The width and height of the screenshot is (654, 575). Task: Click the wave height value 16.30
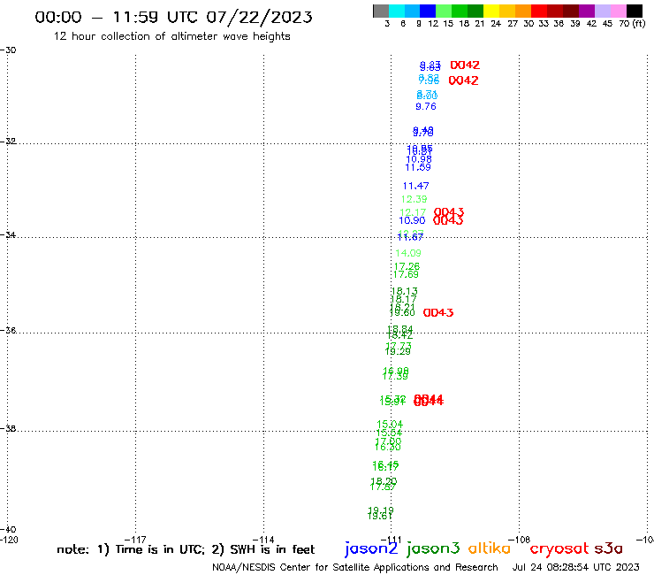coord(388,448)
